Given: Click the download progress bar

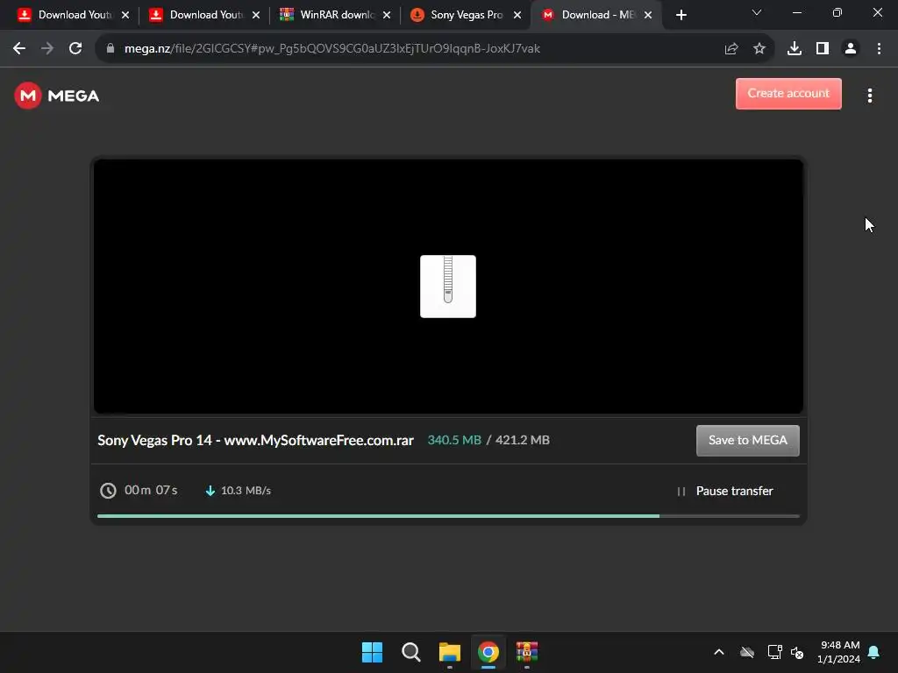Looking at the screenshot, I should click(448, 516).
